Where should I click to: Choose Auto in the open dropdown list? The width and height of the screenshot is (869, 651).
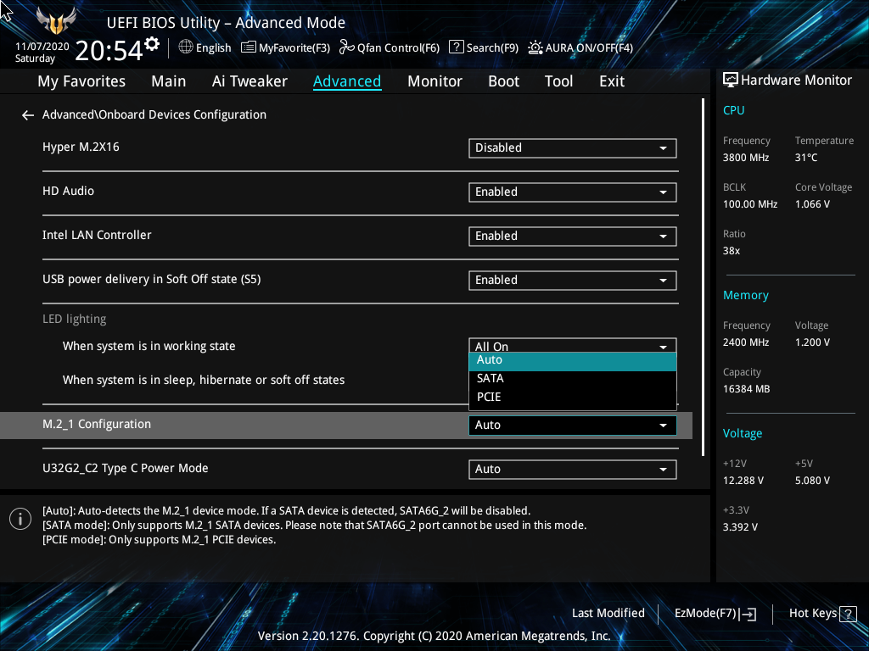pyautogui.click(x=573, y=361)
